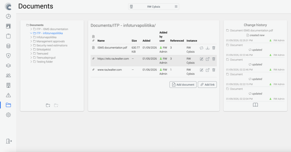The height and width of the screenshot is (152, 291).
Task: Open the database stack sidebar icon
Action: click(x=8, y=46)
